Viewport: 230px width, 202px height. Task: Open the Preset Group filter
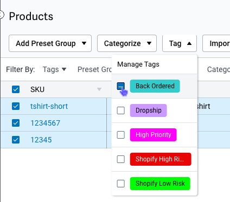(94, 69)
